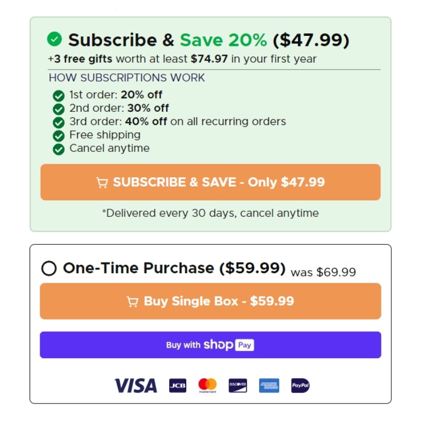Select the Subscribe & Save green radio check
This screenshot has height=422, width=422.
click(54, 39)
